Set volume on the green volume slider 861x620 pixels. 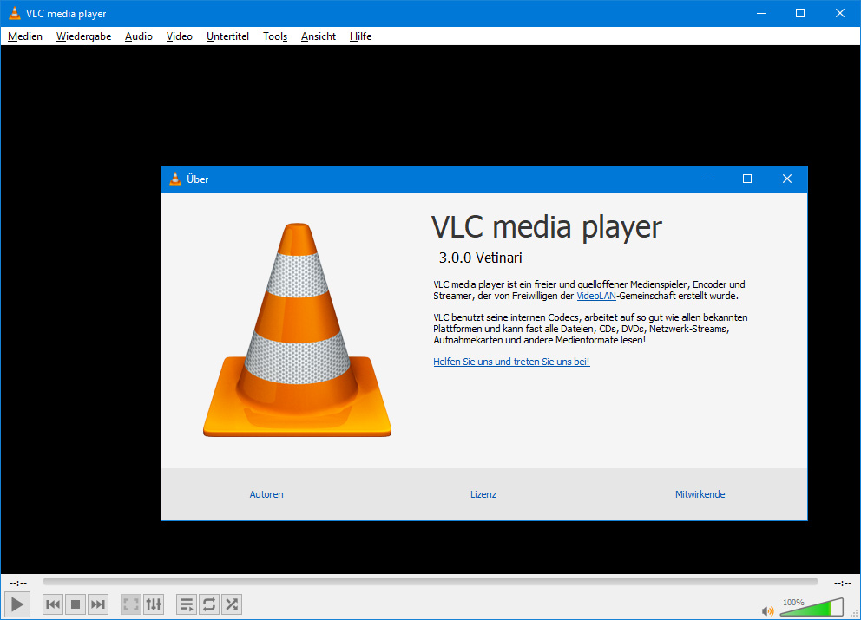pos(812,607)
